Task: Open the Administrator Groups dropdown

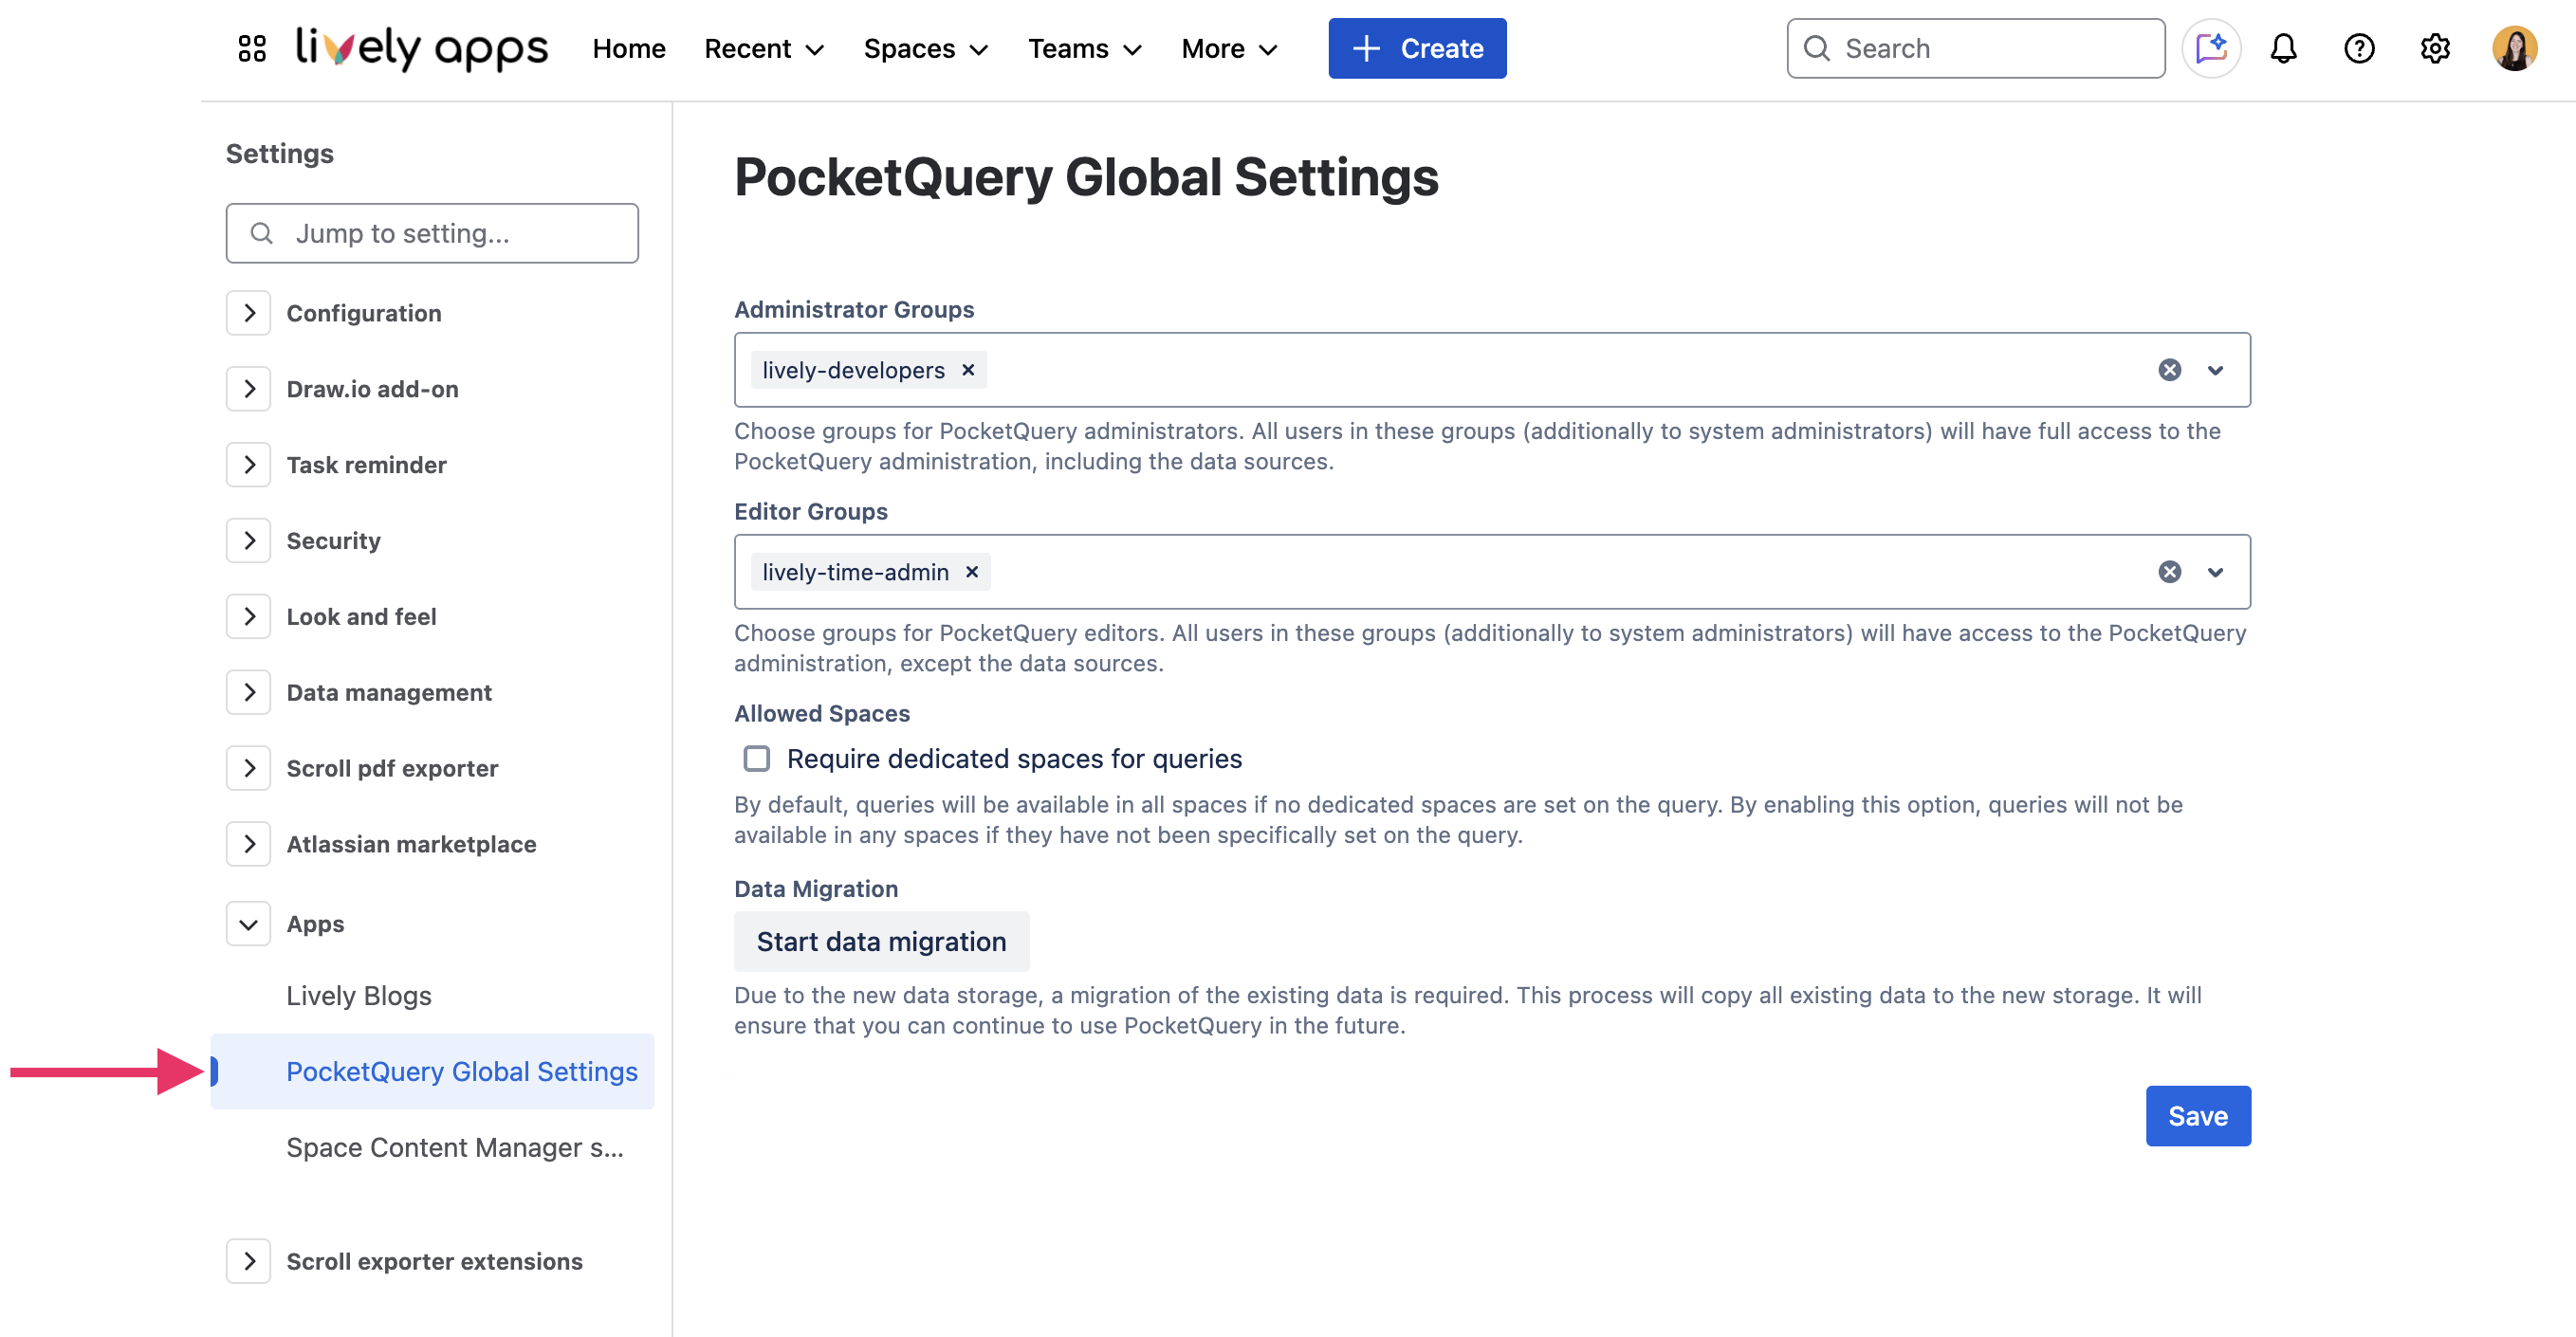Action: point(2215,369)
